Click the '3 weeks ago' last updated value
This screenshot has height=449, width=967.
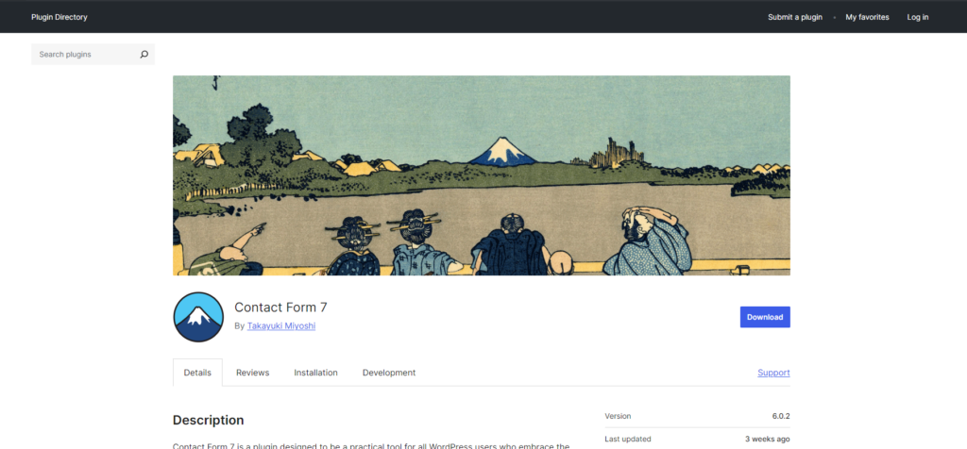(767, 440)
